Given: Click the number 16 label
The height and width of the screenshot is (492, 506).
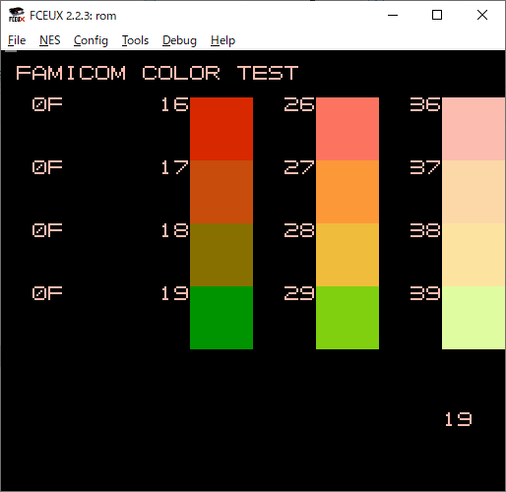Looking at the screenshot, I should 174,104.
